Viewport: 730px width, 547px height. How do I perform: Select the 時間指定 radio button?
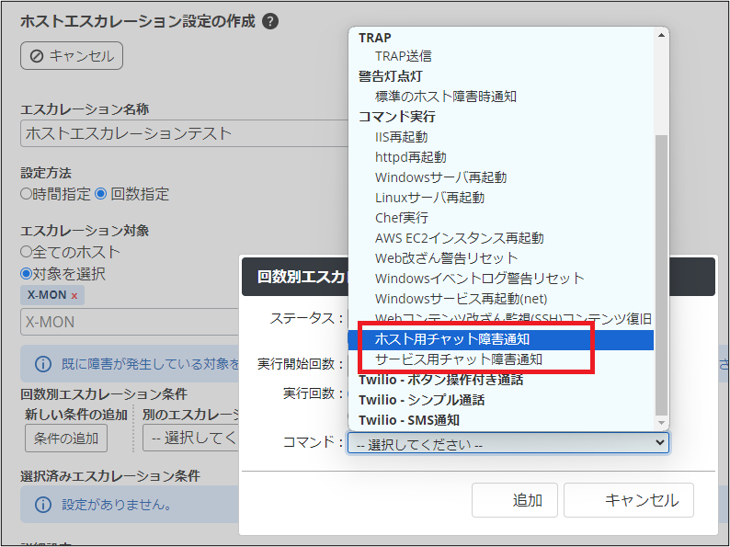click(27, 194)
